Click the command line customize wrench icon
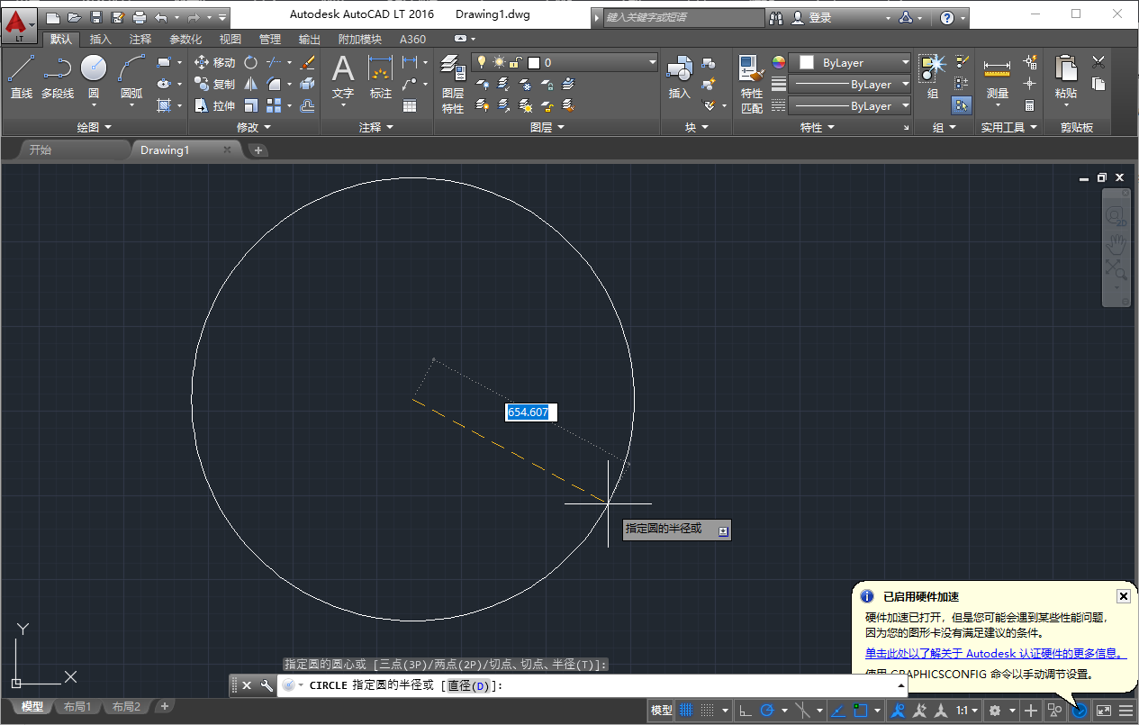 tap(266, 685)
